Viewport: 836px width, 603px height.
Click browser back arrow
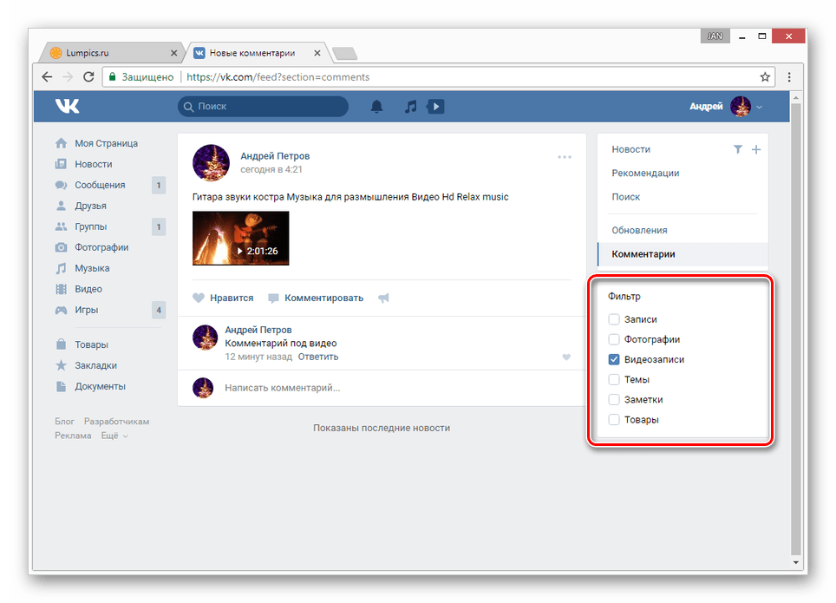point(47,77)
